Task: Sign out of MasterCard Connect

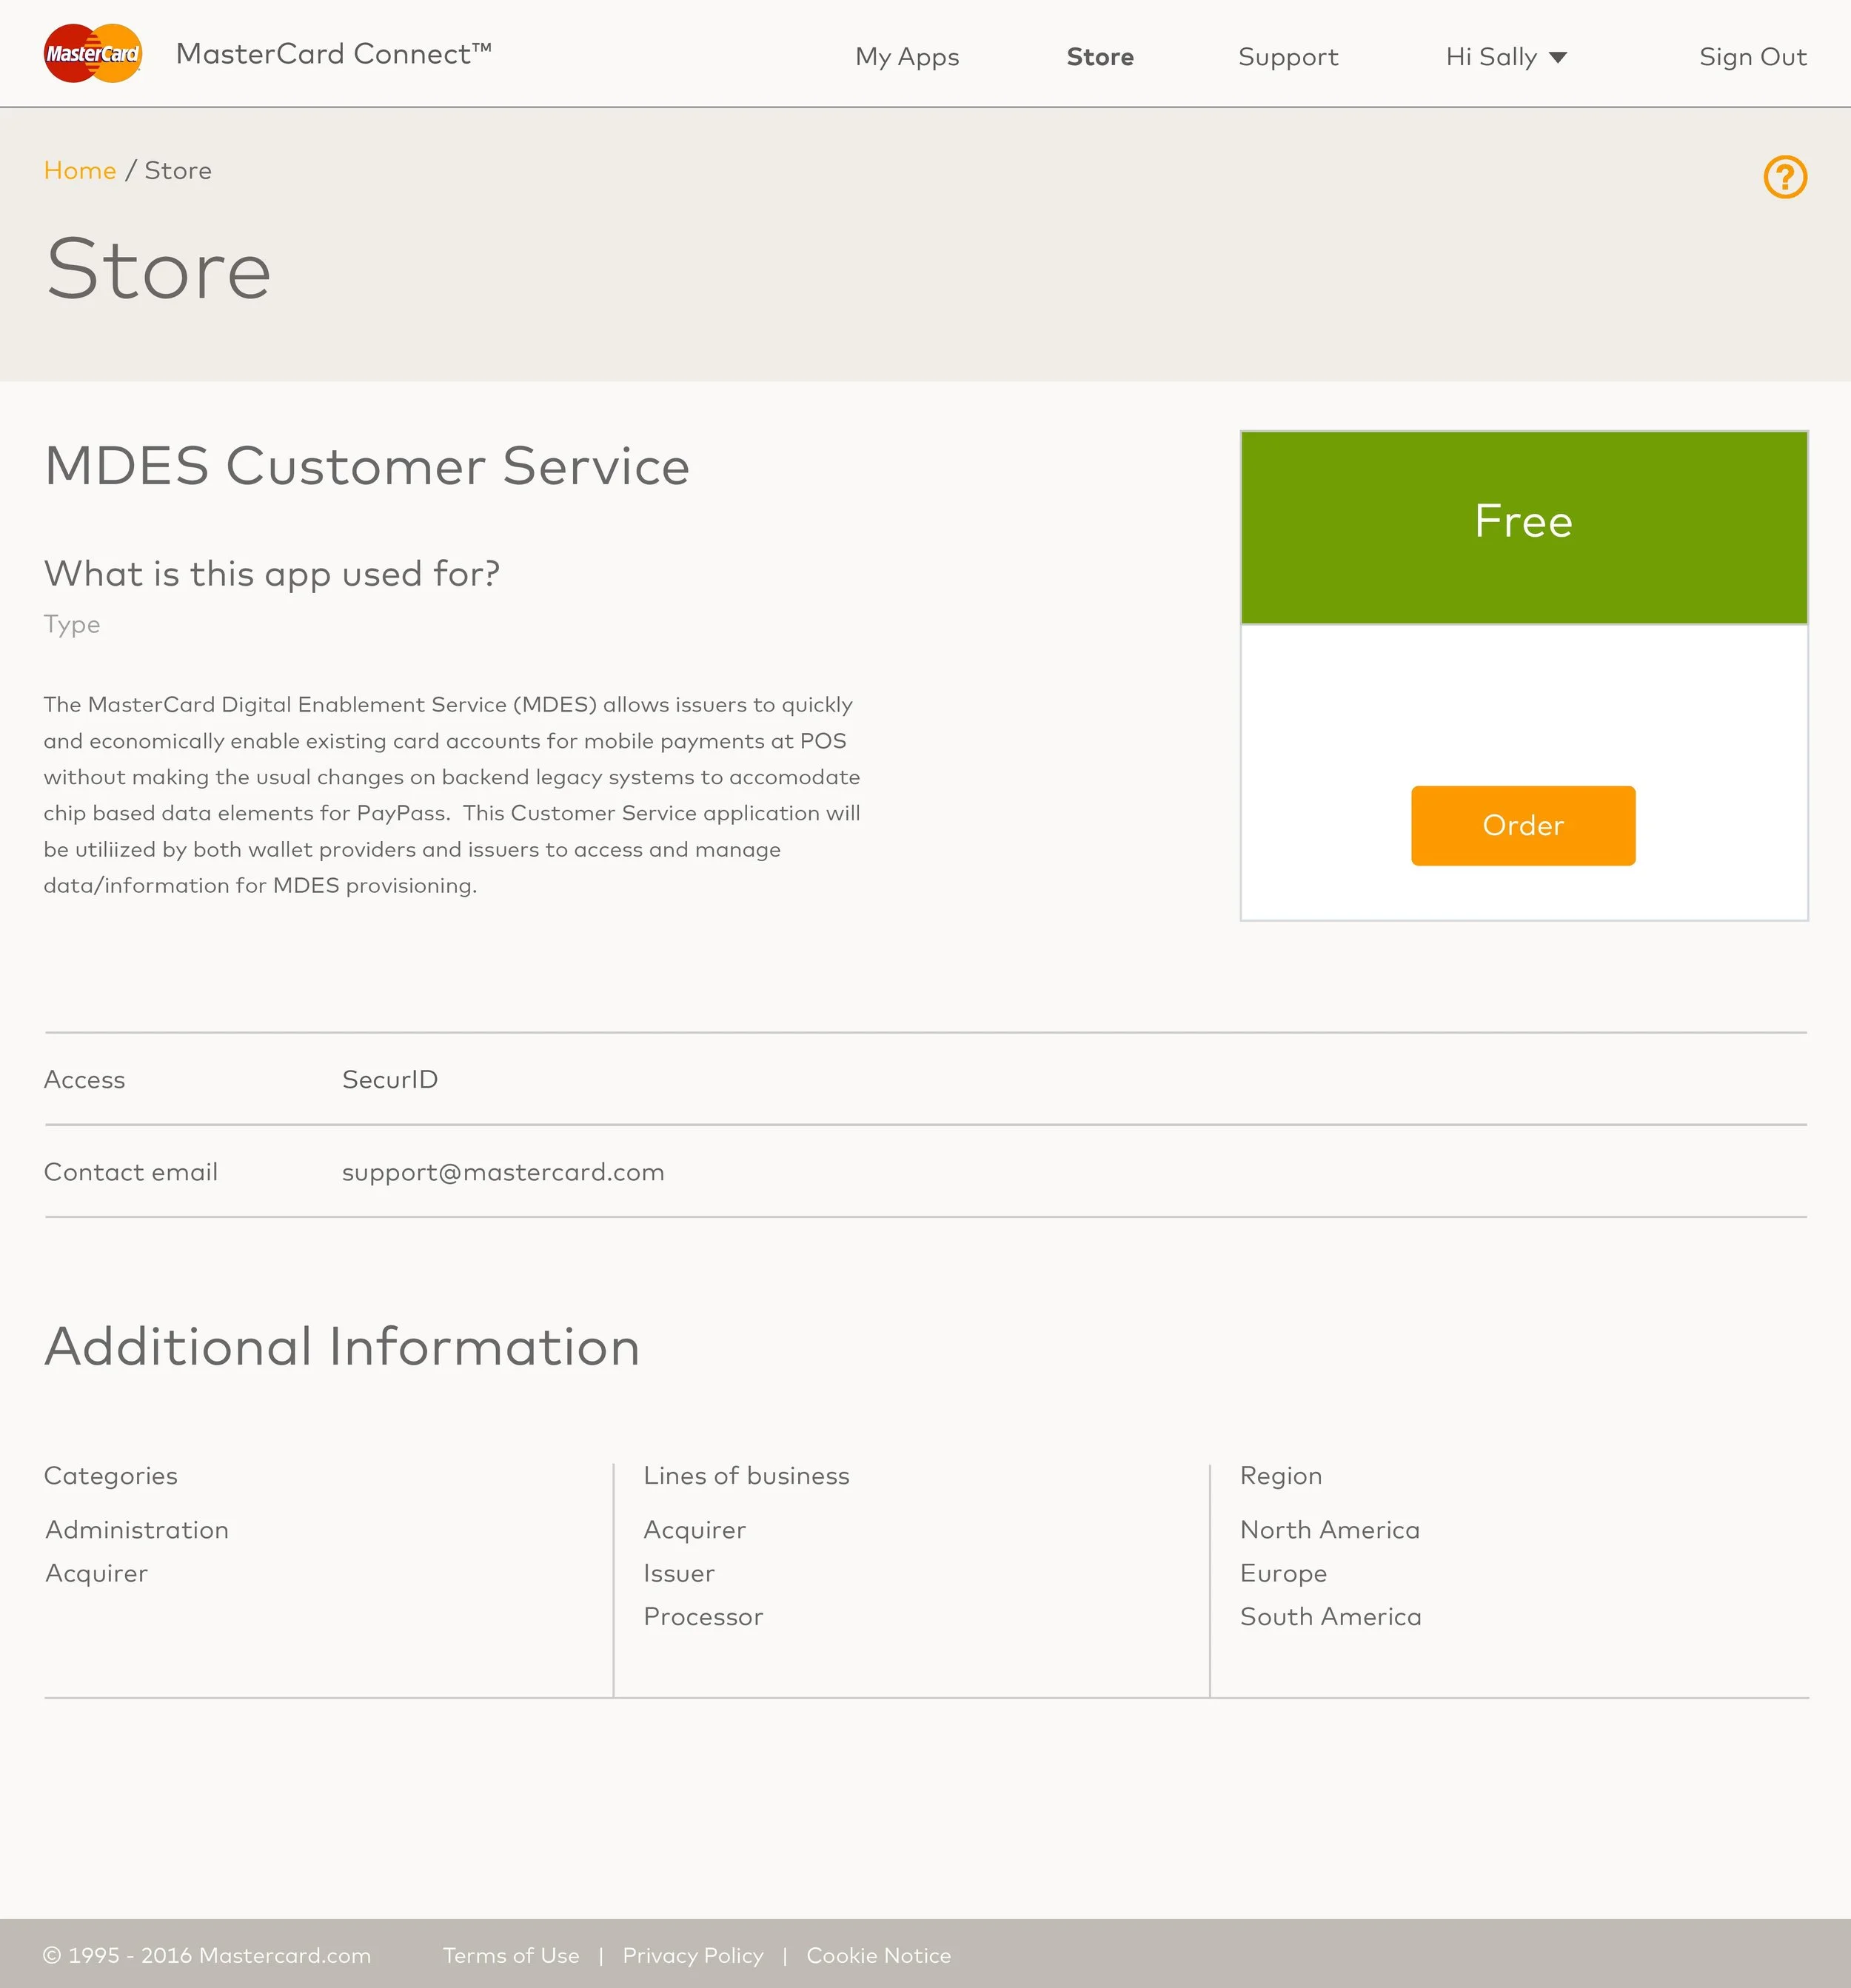Action: pos(1752,57)
